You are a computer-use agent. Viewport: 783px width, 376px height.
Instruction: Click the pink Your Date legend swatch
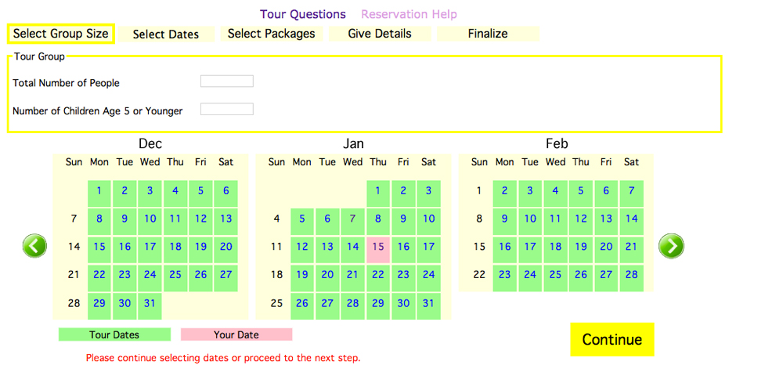coord(236,334)
